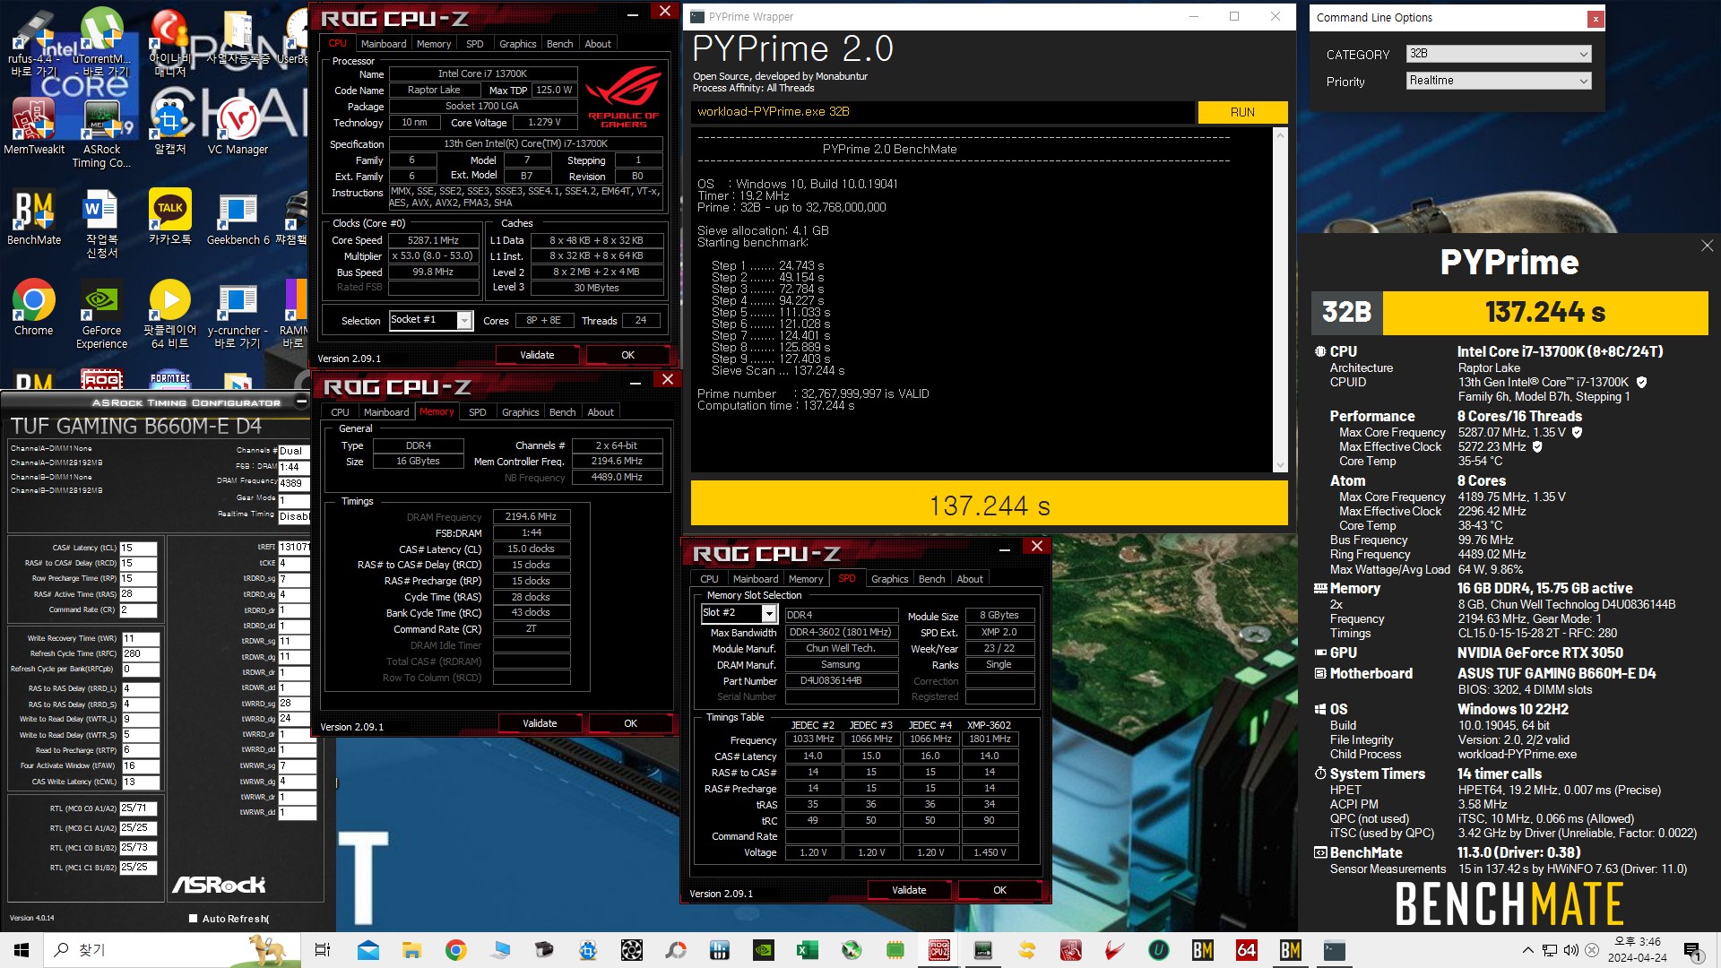Viewport: 1721px width, 968px height.
Task: Click the yellow RUN button in PYPrime
Action: coord(1242,112)
